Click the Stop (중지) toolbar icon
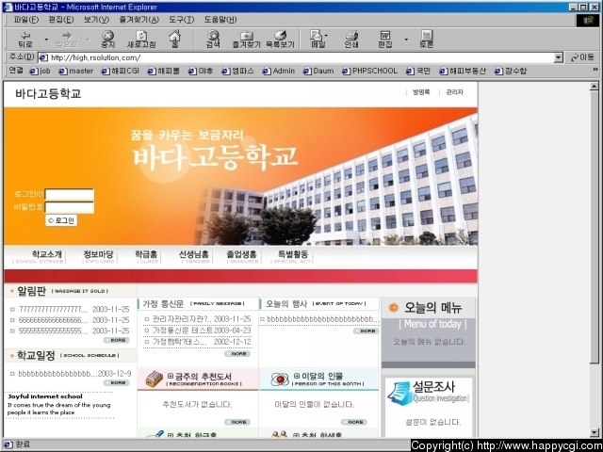 pos(108,40)
